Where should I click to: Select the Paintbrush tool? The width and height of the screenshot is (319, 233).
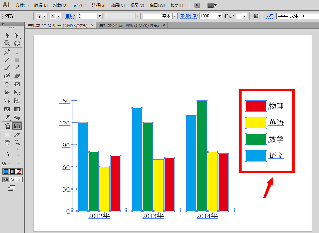click(x=7, y=68)
